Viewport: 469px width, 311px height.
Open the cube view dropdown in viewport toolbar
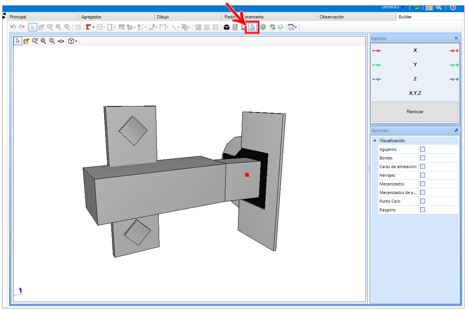point(76,41)
